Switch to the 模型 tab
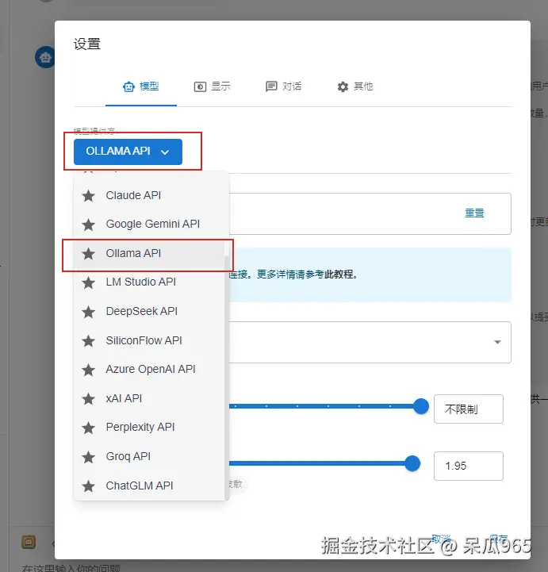Screen dimensions: 548x572 tap(141, 86)
